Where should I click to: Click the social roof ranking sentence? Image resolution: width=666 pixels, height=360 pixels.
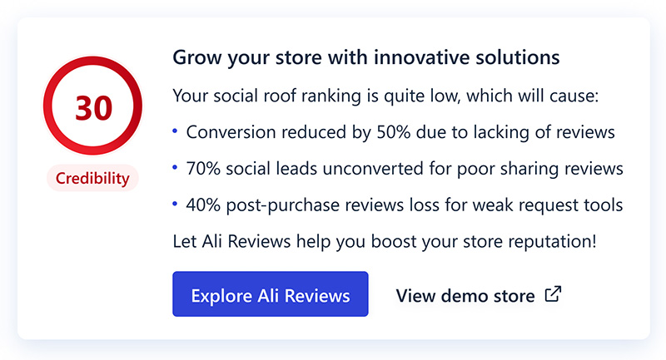click(x=385, y=96)
